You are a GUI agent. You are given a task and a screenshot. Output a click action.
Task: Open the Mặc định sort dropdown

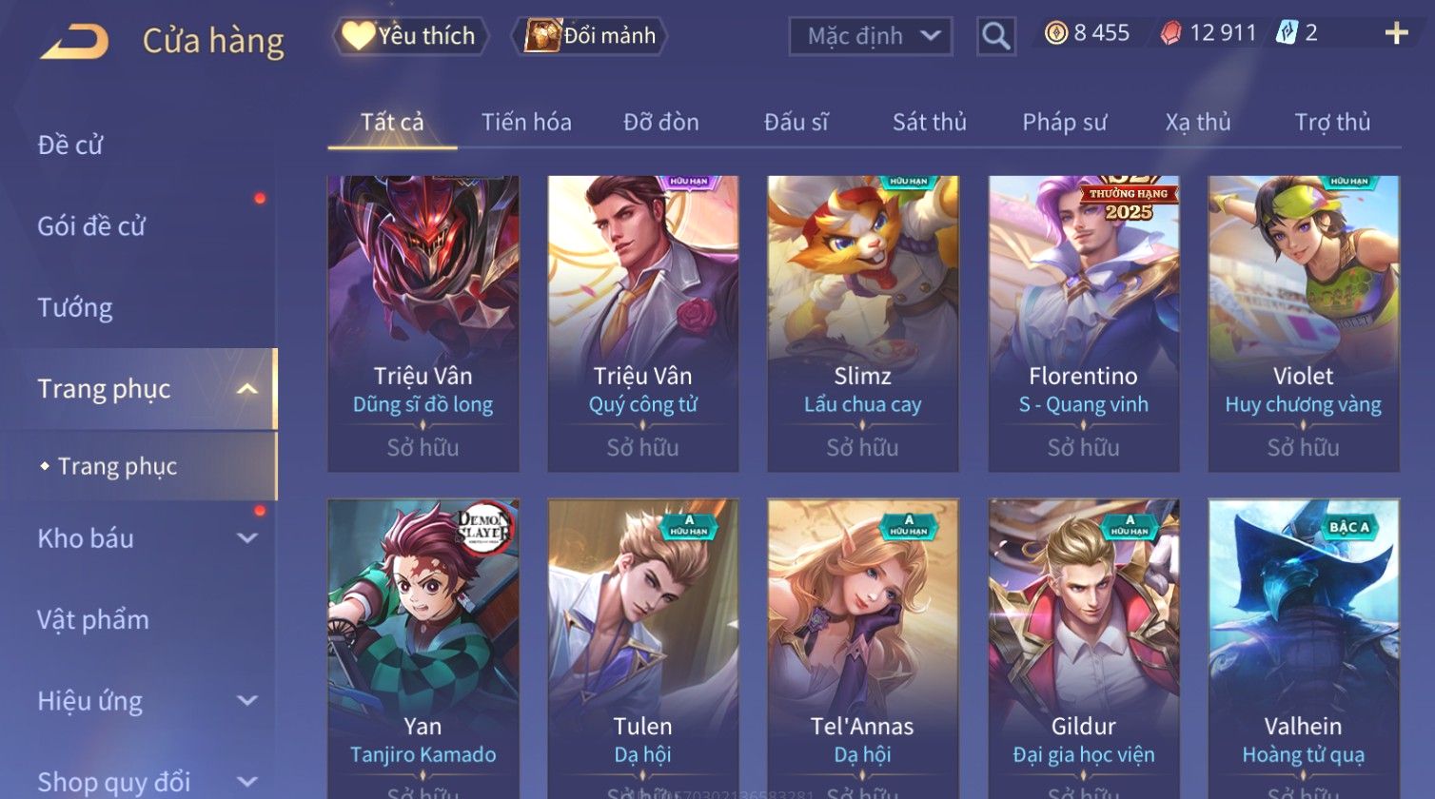click(x=871, y=36)
